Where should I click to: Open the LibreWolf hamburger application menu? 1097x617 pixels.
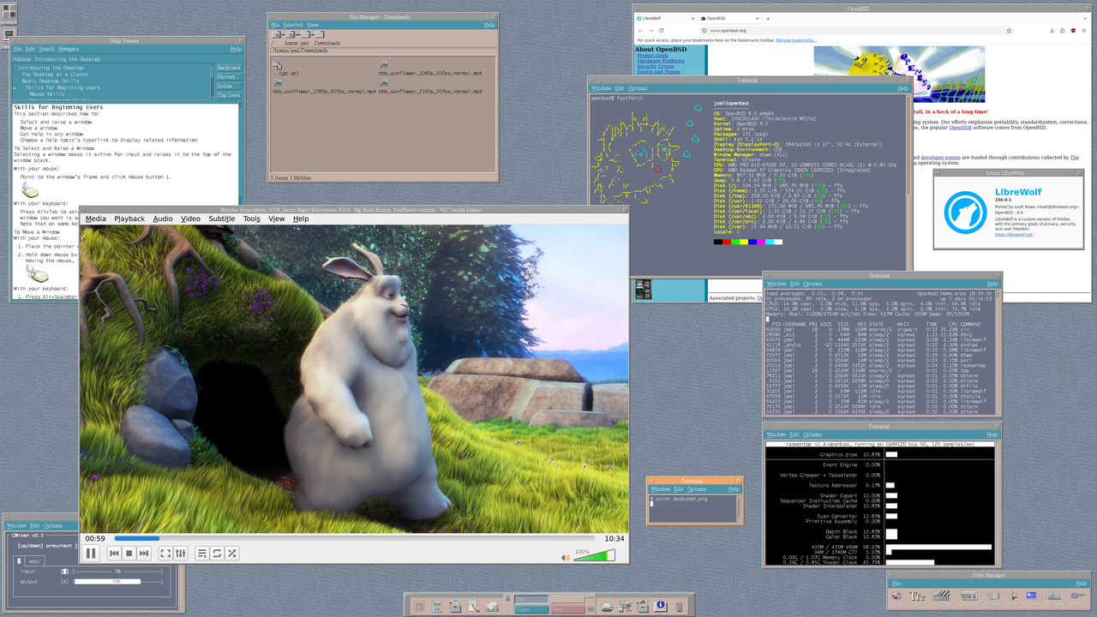point(1085,30)
